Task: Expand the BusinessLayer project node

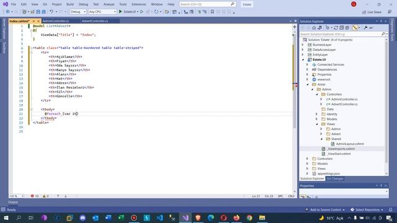Action: pos(303,45)
